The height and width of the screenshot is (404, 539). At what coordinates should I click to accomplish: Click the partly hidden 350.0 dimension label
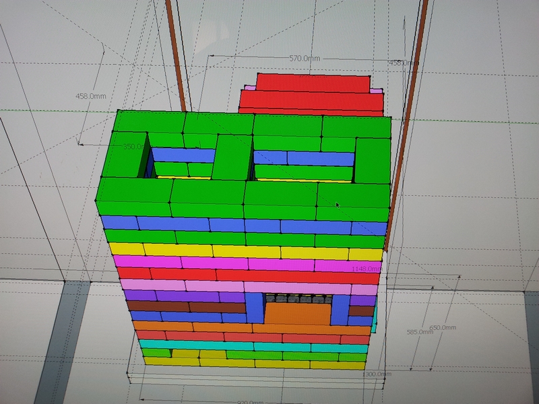132,147
